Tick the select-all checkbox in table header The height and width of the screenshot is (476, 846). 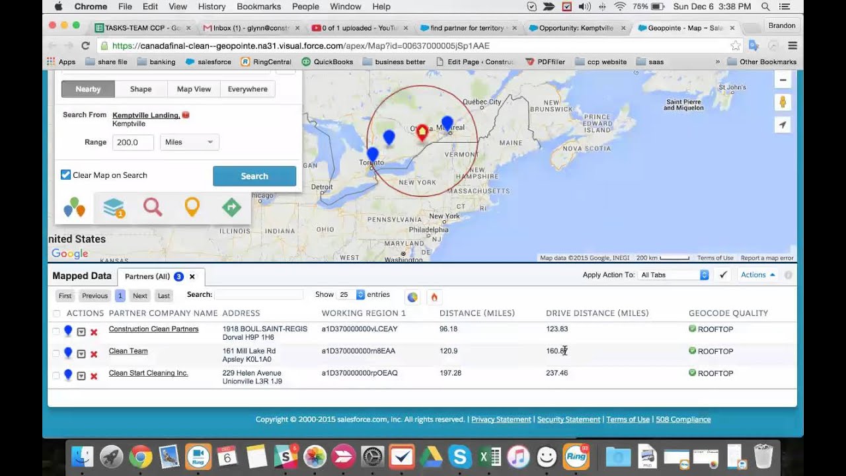coord(56,313)
